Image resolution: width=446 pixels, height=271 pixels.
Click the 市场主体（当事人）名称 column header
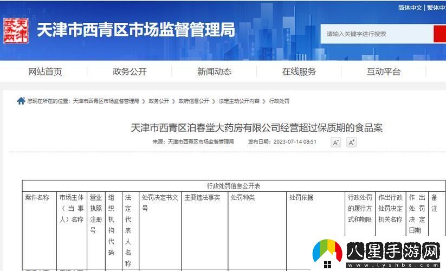pyautogui.click(x=72, y=209)
